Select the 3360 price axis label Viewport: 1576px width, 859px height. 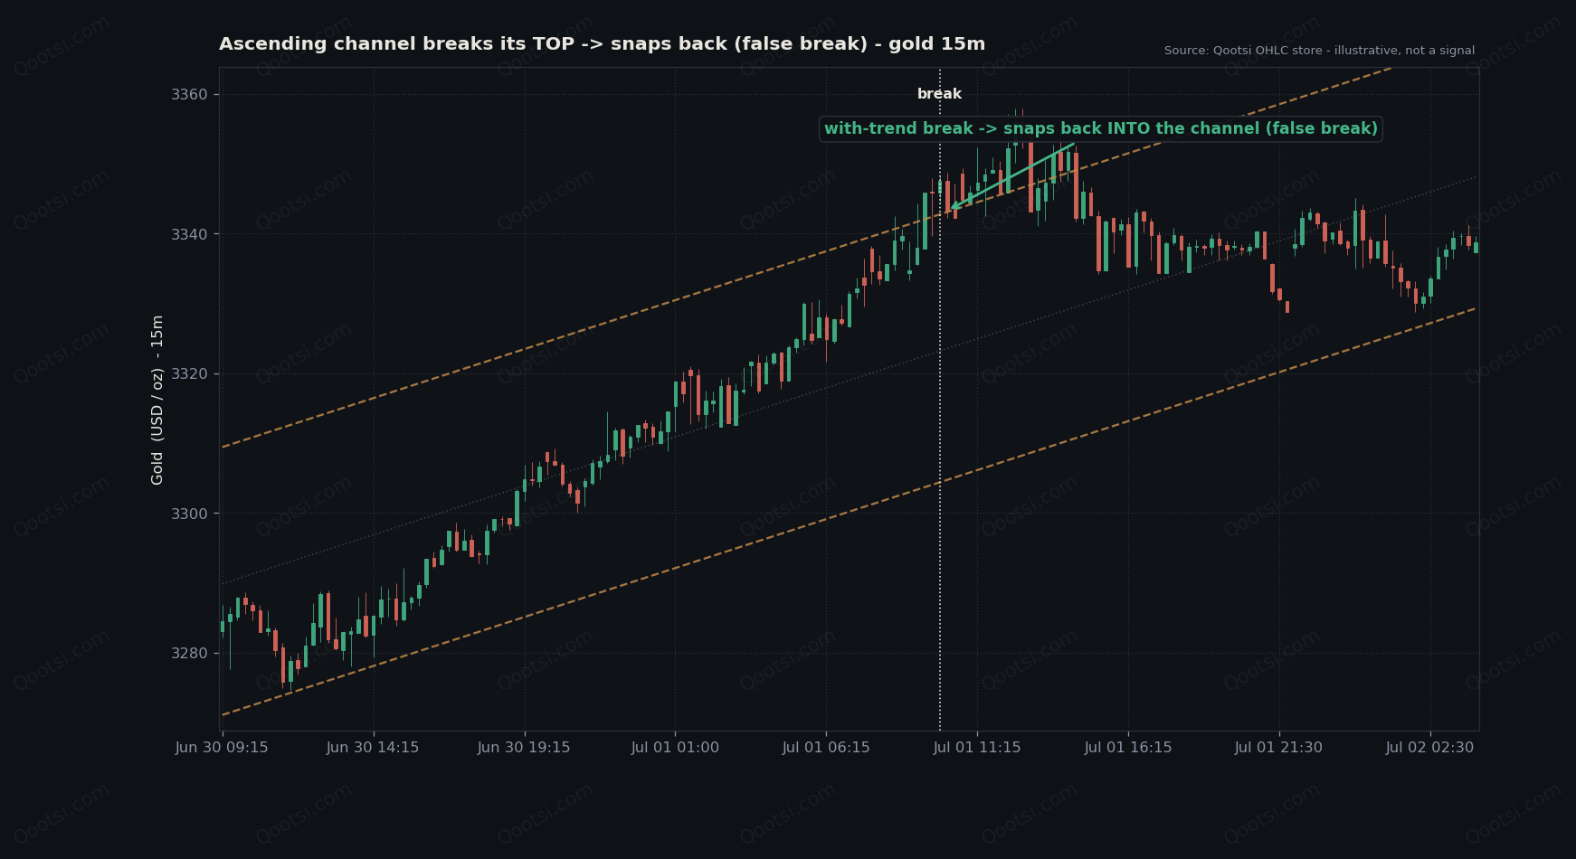point(189,95)
